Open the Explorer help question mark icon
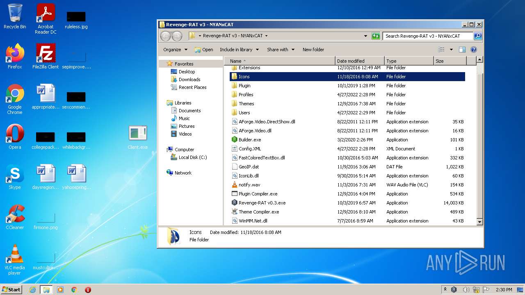 click(x=473, y=50)
